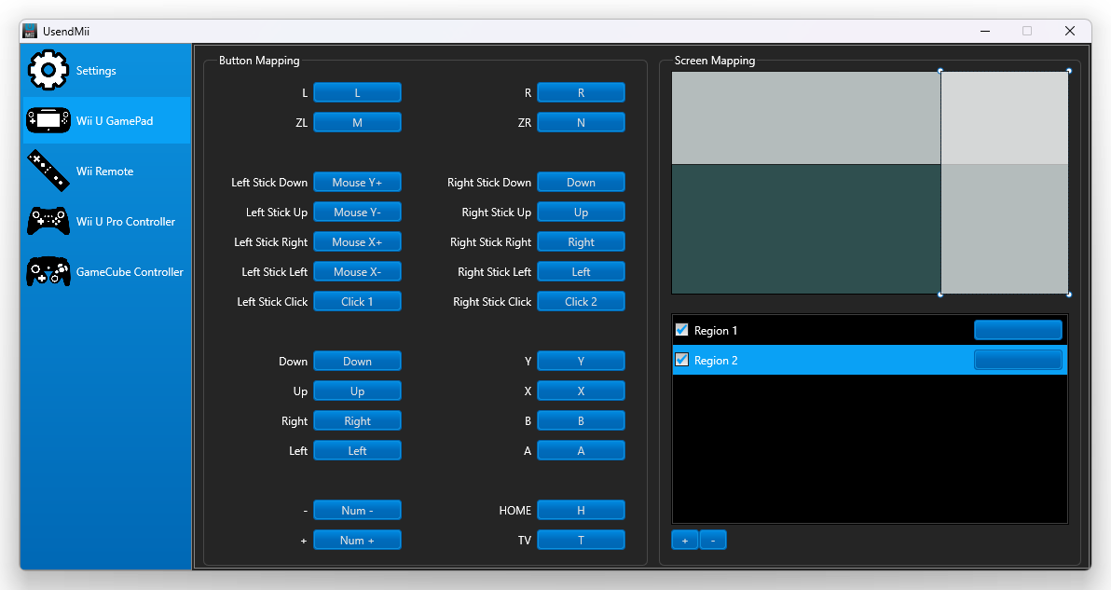Change the Num + mapping for plus
Screen dimensions: 1111x590
click(357, 540)
